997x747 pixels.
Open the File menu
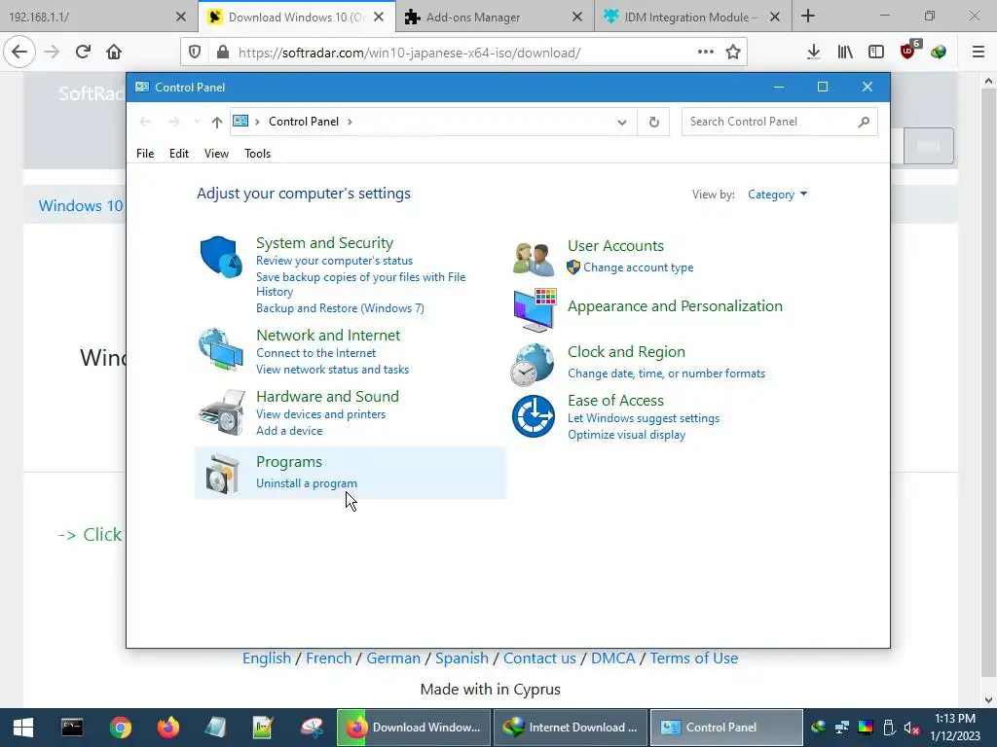pyautogui.click(x=145, y=154)
